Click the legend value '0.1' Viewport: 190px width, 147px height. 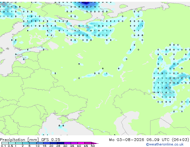(3, 146)
